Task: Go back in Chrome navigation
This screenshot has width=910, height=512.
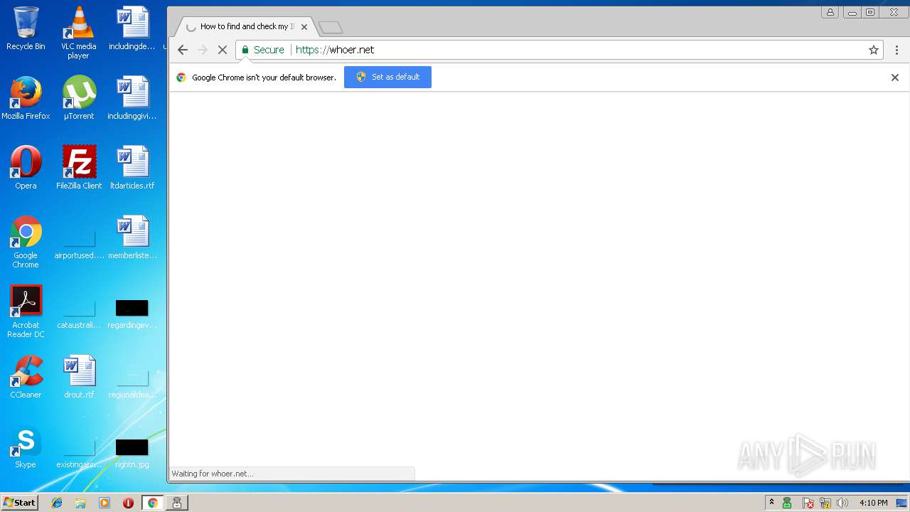Action: pos(183,50)
